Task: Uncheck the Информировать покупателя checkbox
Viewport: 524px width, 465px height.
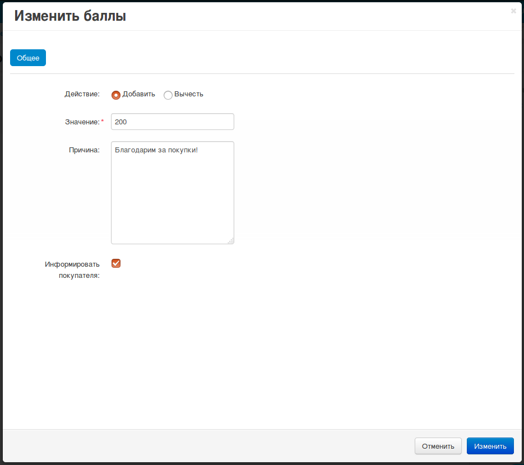Action: (116, 263)
